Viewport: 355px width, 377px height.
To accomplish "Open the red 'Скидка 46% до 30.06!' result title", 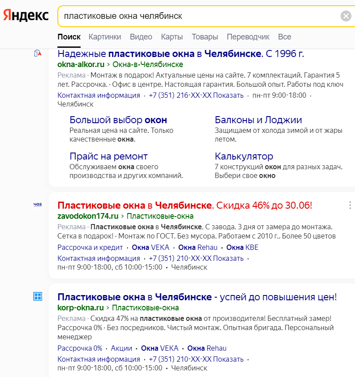I will 185,205.
